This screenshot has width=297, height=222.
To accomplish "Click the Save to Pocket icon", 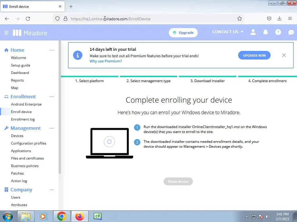I will click(x=269, y=18).
